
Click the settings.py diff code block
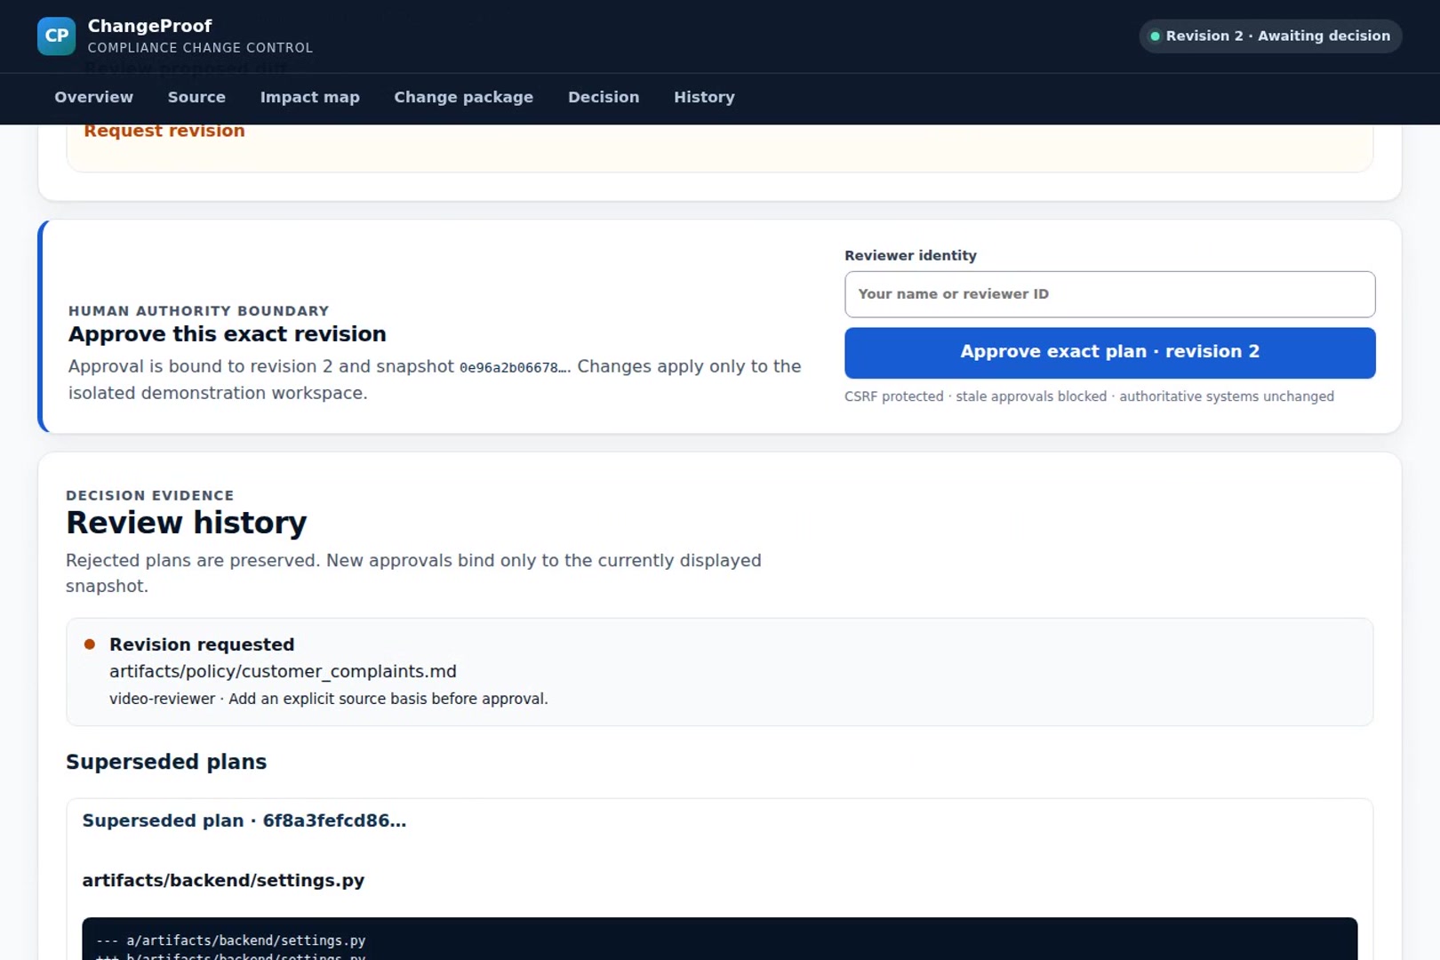(719, 939)
